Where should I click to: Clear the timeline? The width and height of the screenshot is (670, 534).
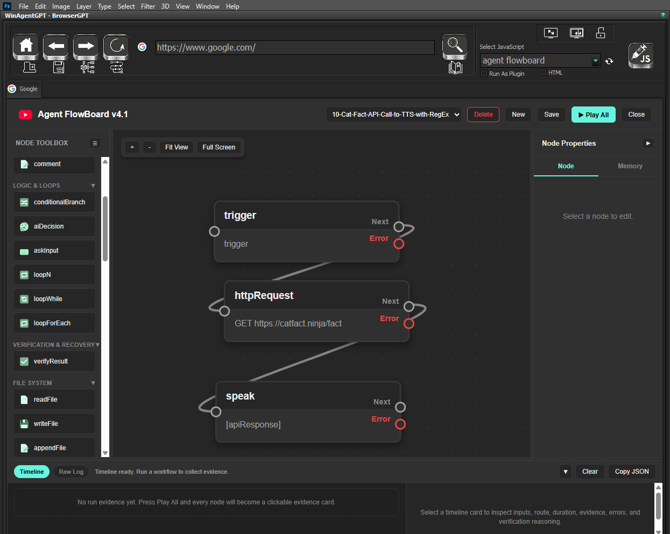590,472
